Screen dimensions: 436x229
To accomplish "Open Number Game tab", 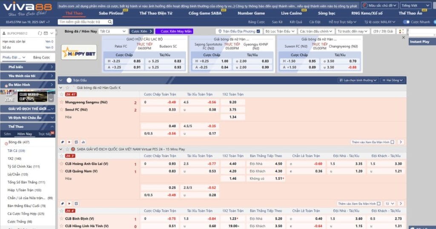I will click(251, 13).
